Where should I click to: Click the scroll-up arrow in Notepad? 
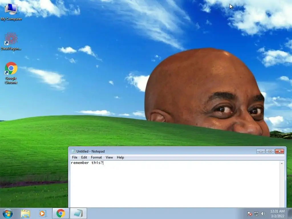tap(282, 163)
